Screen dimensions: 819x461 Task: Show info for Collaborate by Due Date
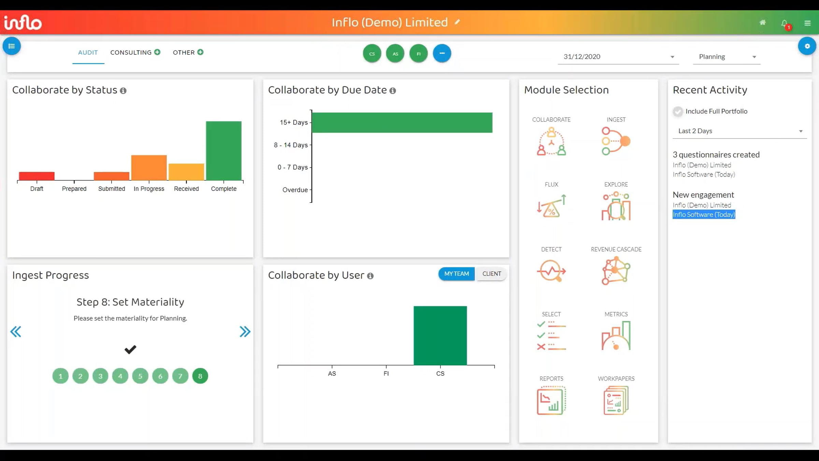point(392,91)
